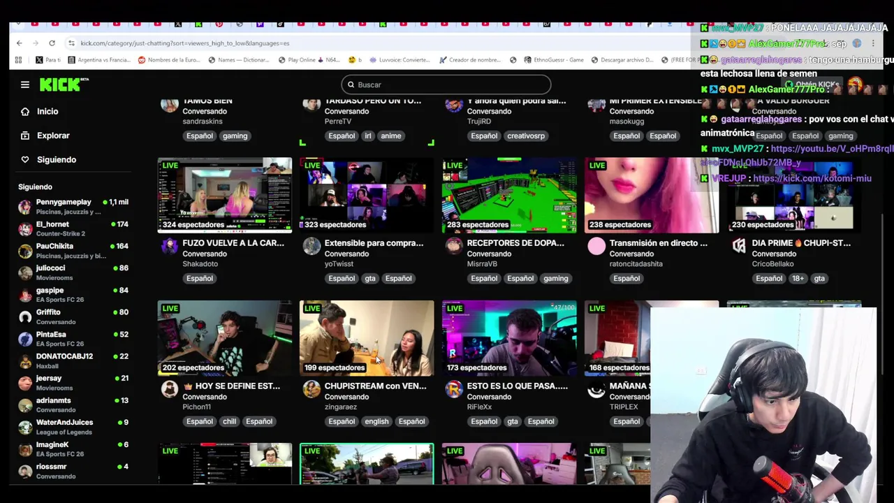
Task: Open the apps grid icon in bookmarks bar
Action: tap(18, 60)
